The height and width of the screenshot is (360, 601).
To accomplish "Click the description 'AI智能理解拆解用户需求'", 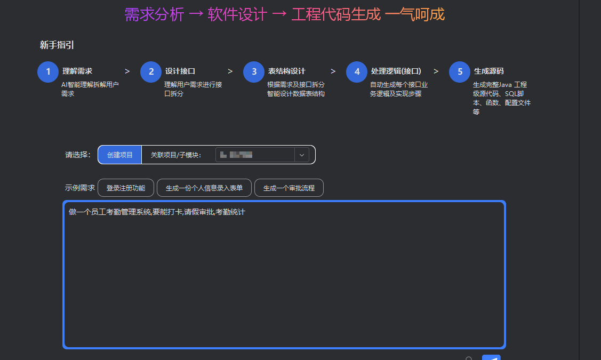I will tap(90, 89).
